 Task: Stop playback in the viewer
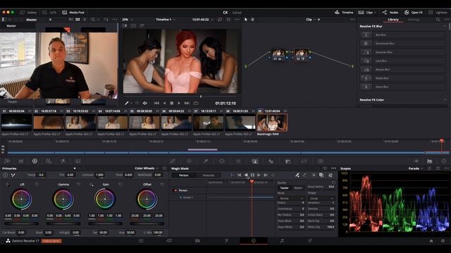(171, 103)
